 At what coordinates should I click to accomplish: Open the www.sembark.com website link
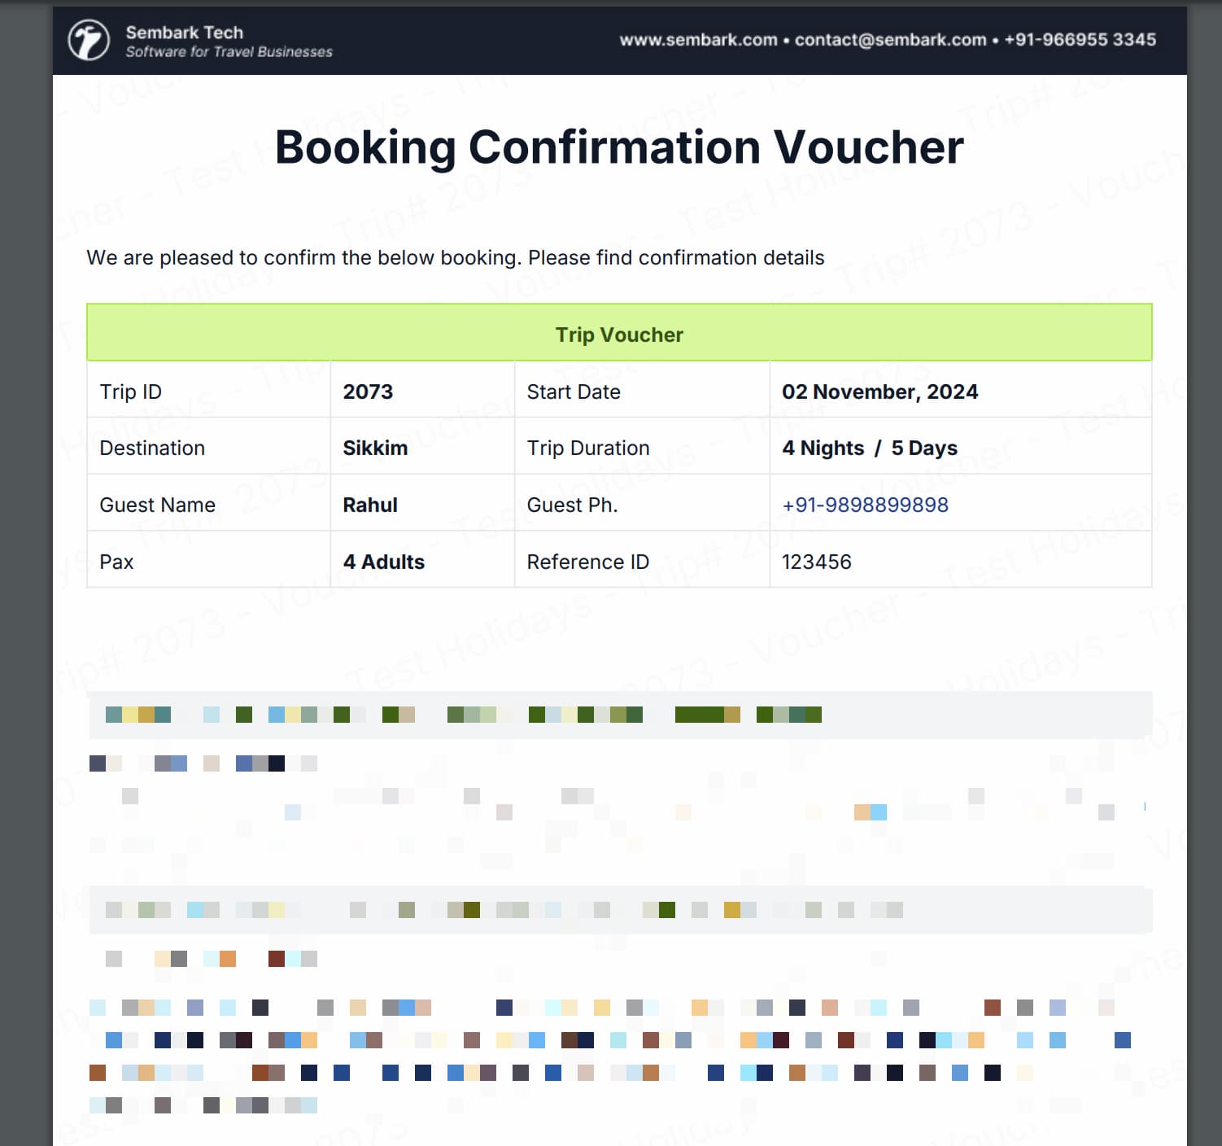tap(697, 39)
